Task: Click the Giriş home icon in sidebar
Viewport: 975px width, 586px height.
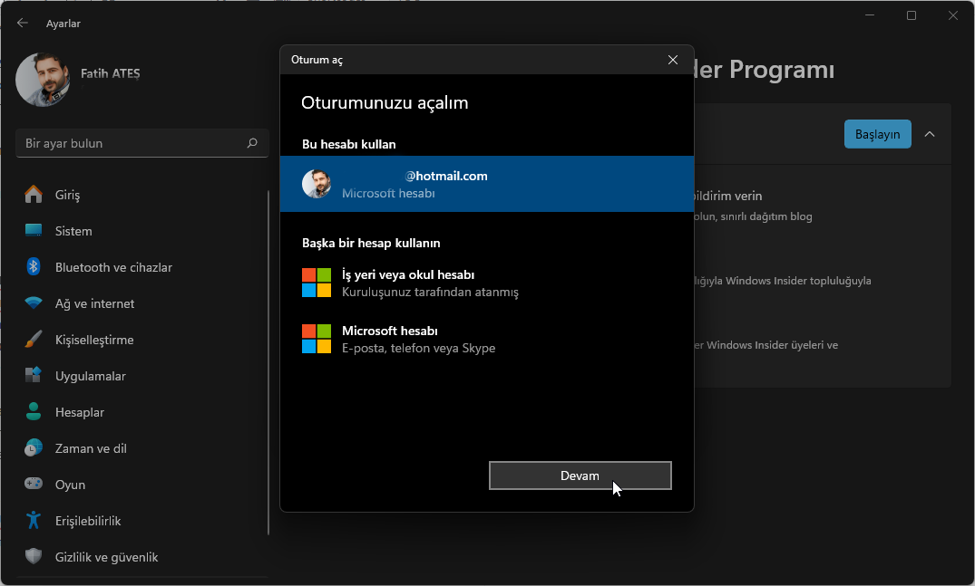Action: [34, 195]
